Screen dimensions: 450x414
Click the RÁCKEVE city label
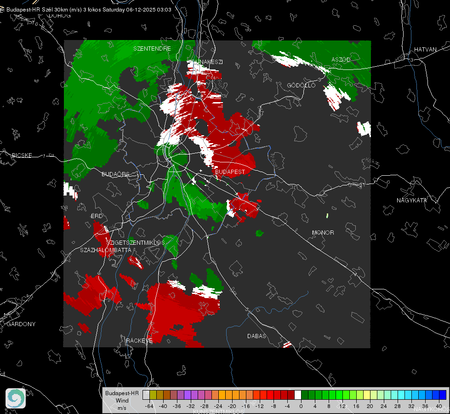[139, 341]
